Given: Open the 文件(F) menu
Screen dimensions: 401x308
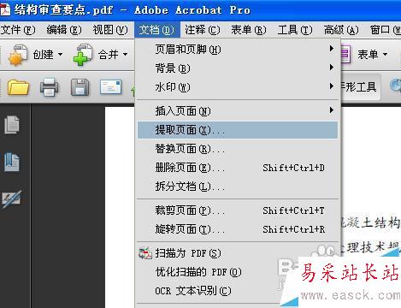Looking at the screenshot, I should point(18,30).
